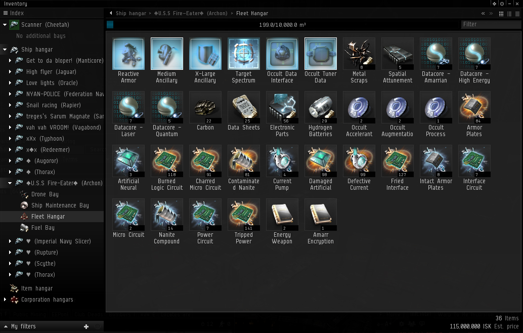The height and width of the screenshot is (333, 523).
Task: Collapse the Ship hangar tree node
Action: 5,50
